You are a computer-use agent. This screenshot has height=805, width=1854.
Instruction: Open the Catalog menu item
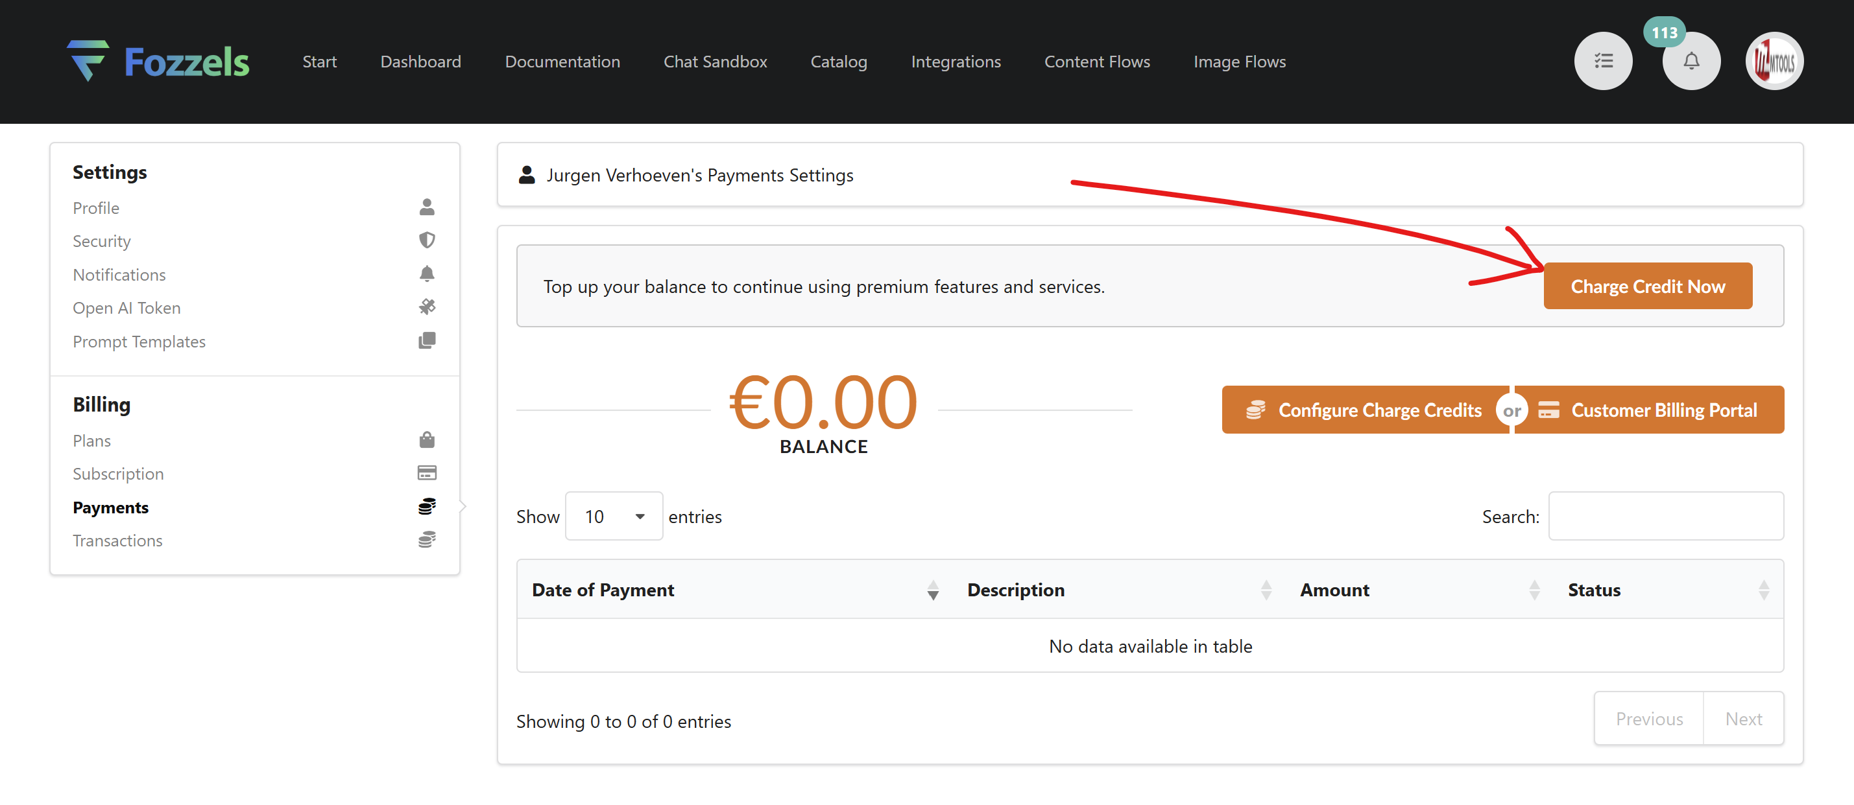[839, 62]
